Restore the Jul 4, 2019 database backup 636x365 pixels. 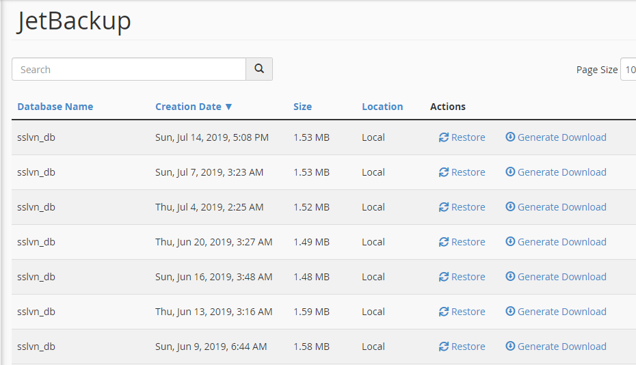[x=468, y=207]
